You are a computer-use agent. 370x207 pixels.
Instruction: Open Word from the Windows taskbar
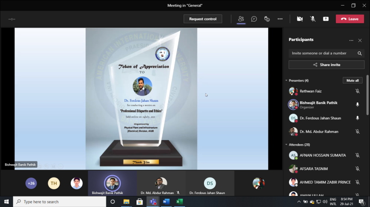click(x=166, y=201)
